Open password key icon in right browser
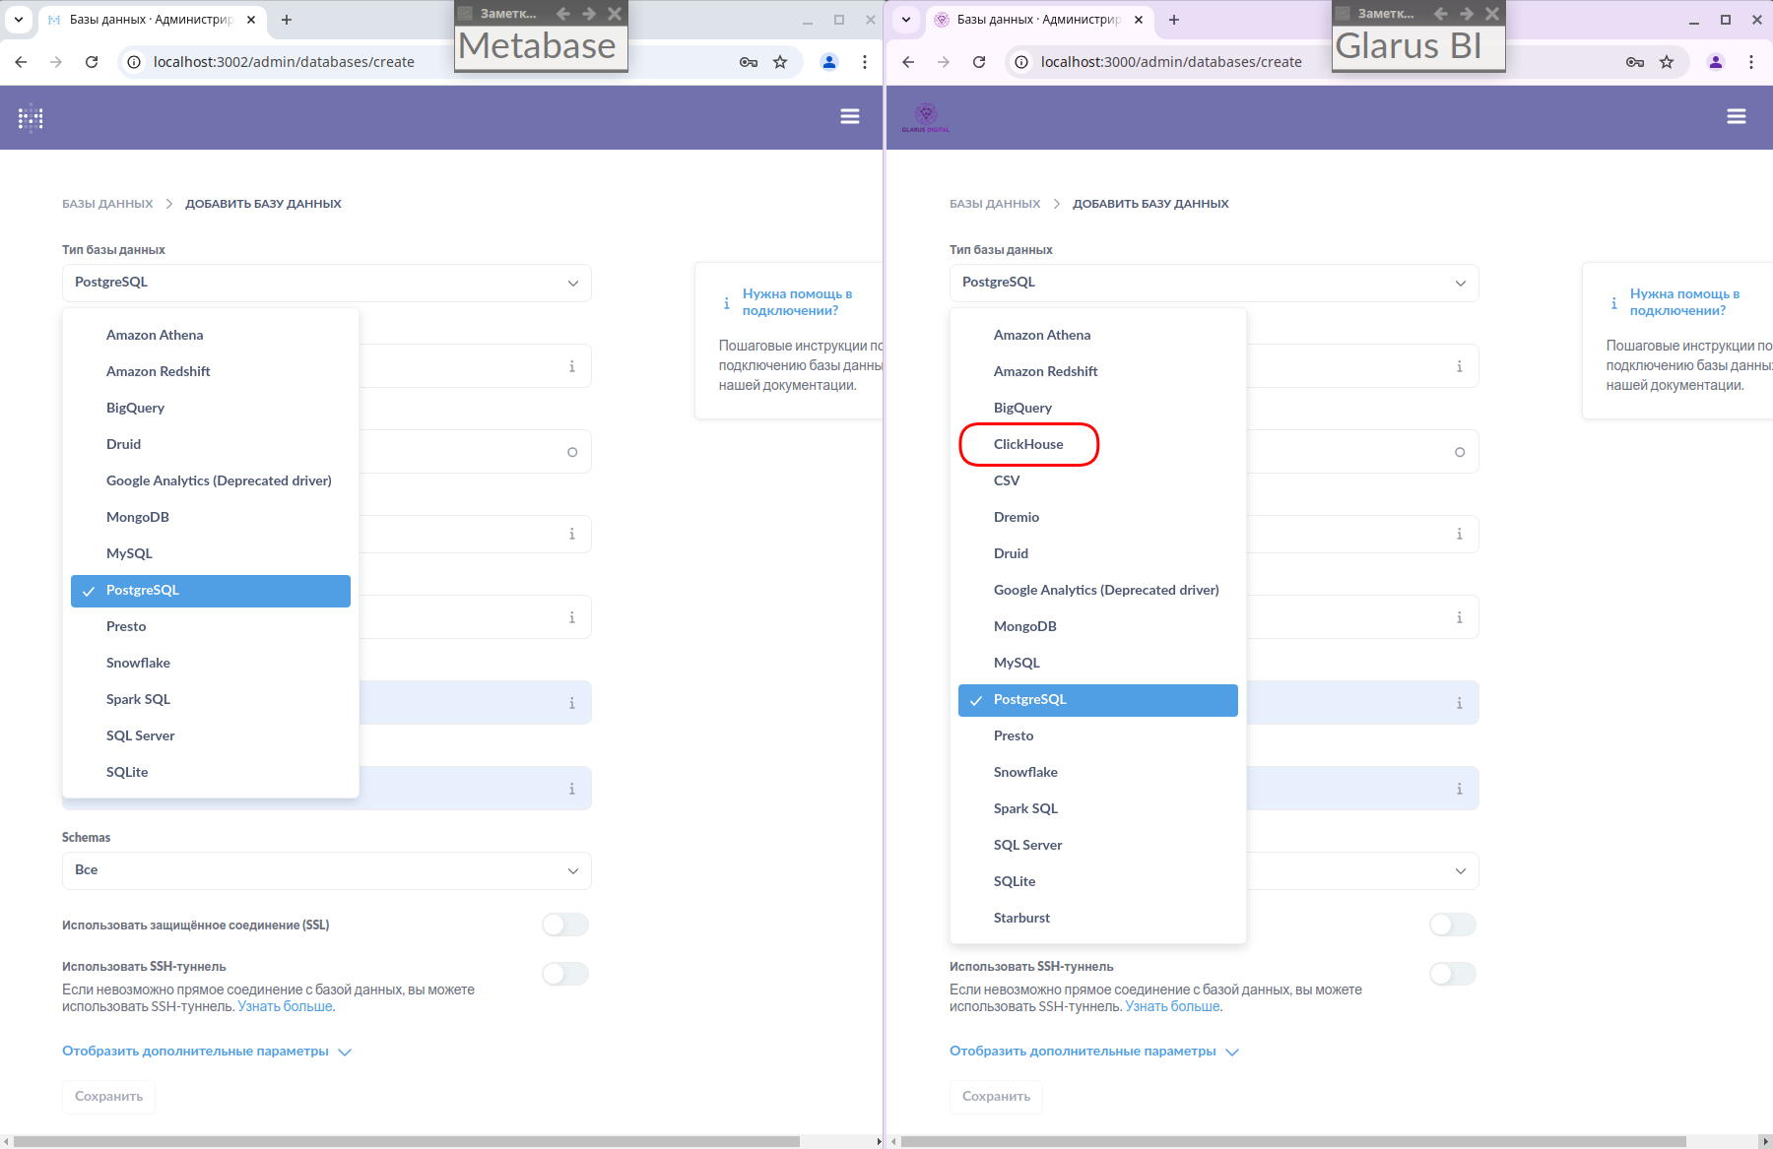1773x1149 pixels. [1634, 62]
